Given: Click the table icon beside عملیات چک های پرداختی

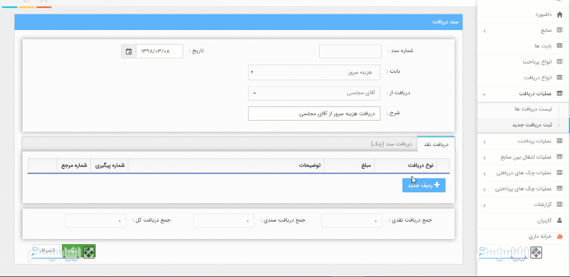Looking at the screenshot, I should (x=559, y=189).
